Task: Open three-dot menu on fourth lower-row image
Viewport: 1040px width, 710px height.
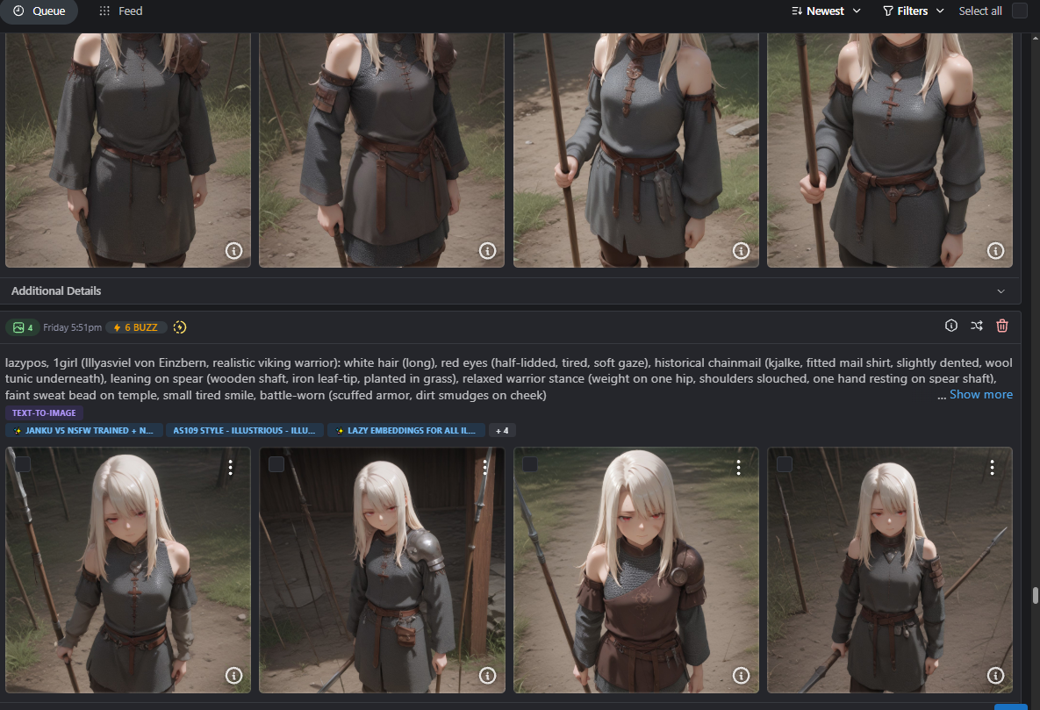Action: tap(993, 467)
